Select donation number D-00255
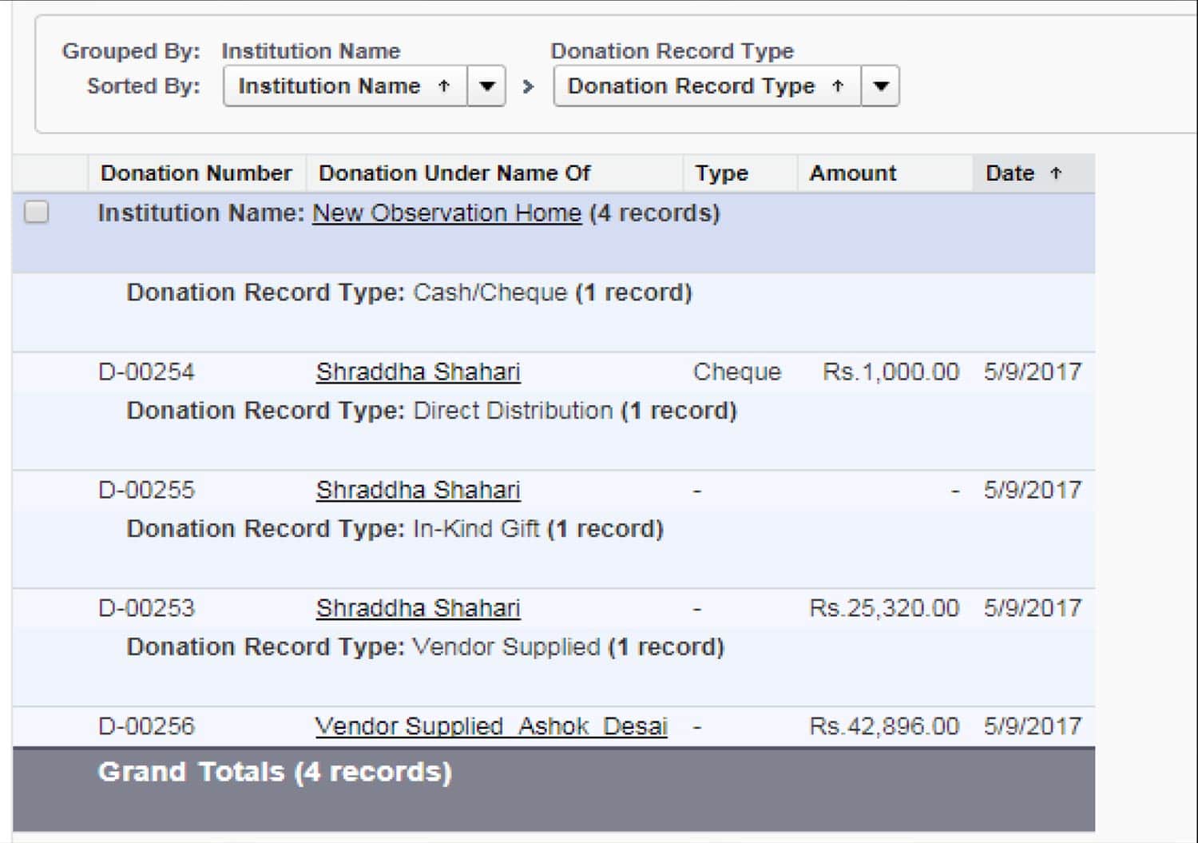The image size is (1198, 843). point(146,491)
